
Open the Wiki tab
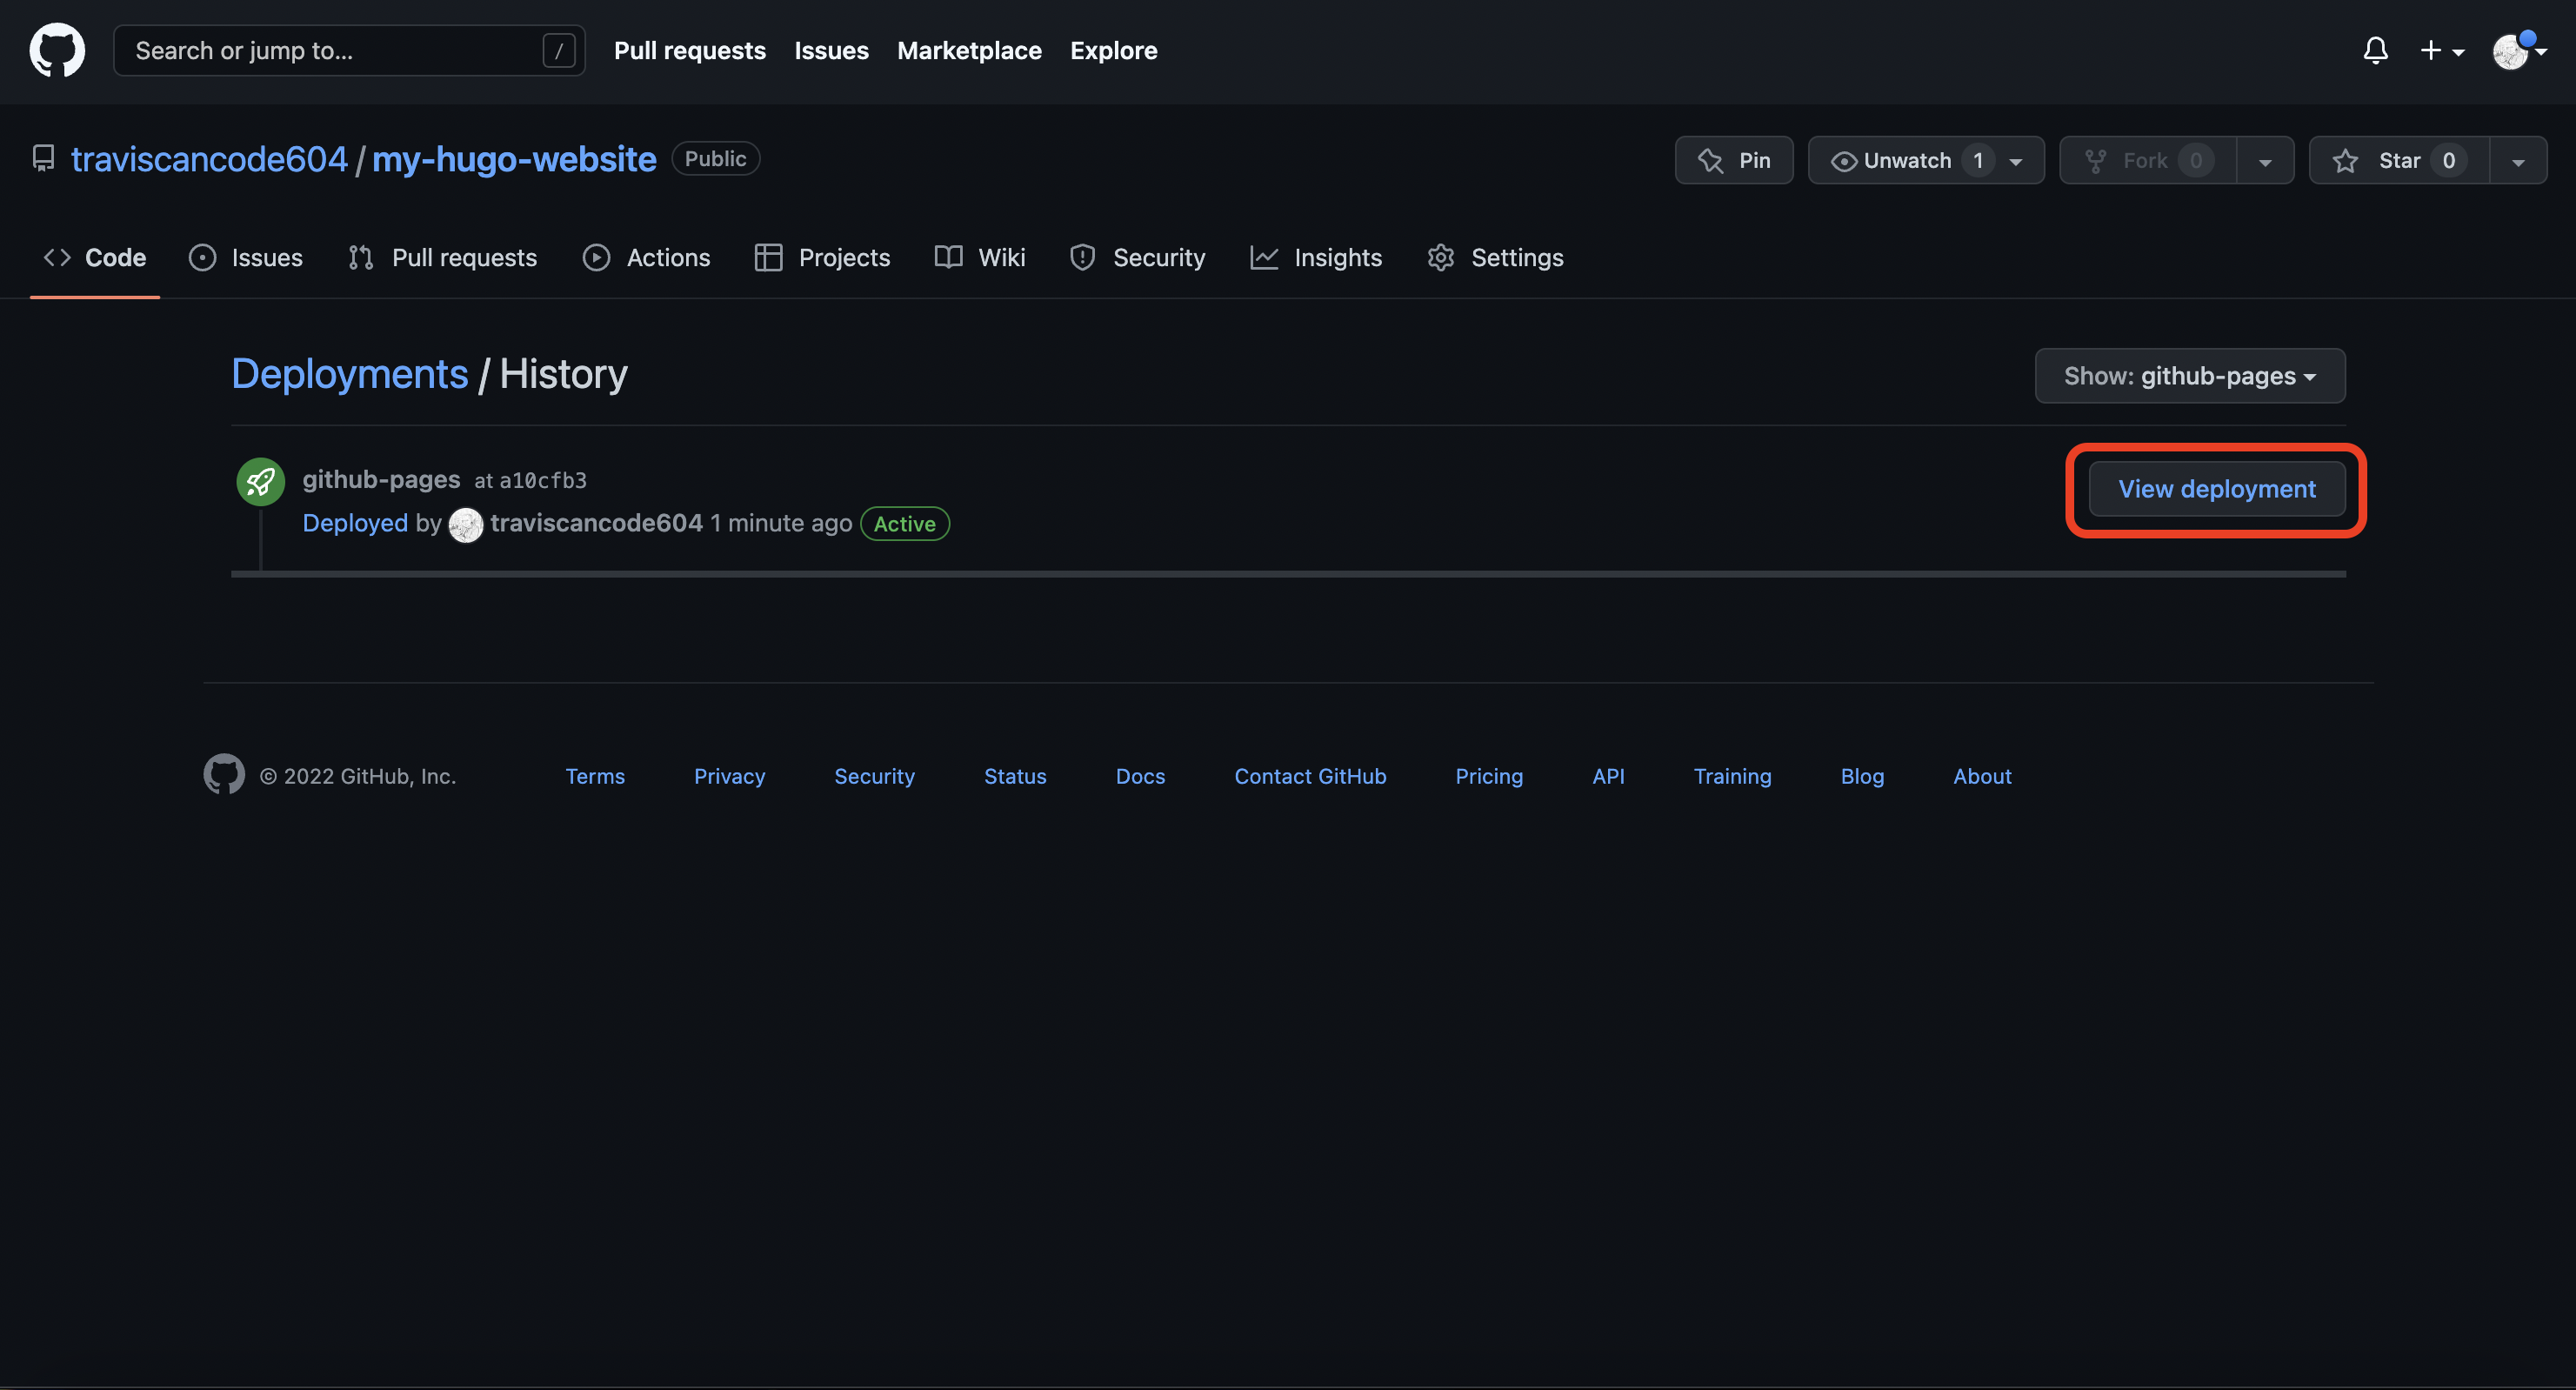point(980,257)
